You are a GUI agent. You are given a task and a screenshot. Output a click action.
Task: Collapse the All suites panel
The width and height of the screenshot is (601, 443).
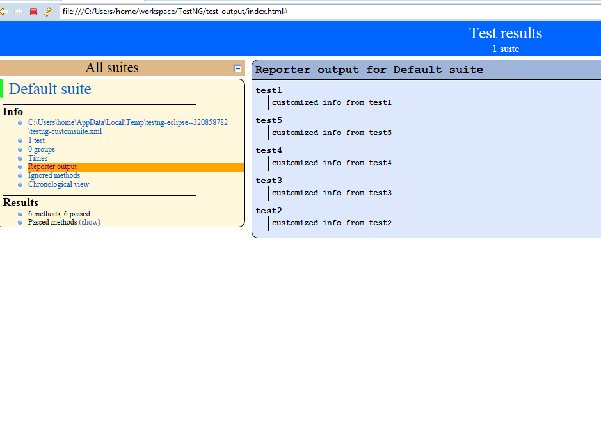[x=237, y=67]
